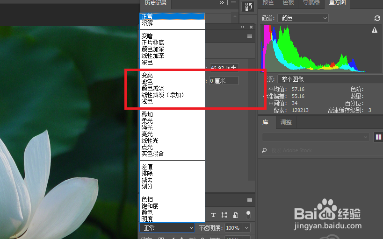Open the 通道 channel dropdown
This screenshot has height=239, width=383.
303,18
